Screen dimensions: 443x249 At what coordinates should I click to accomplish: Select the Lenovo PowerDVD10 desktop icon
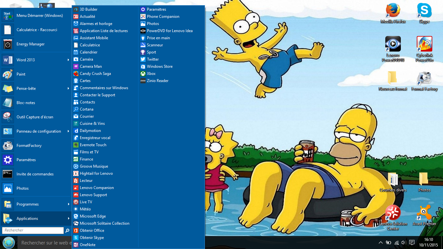(393, 49)
